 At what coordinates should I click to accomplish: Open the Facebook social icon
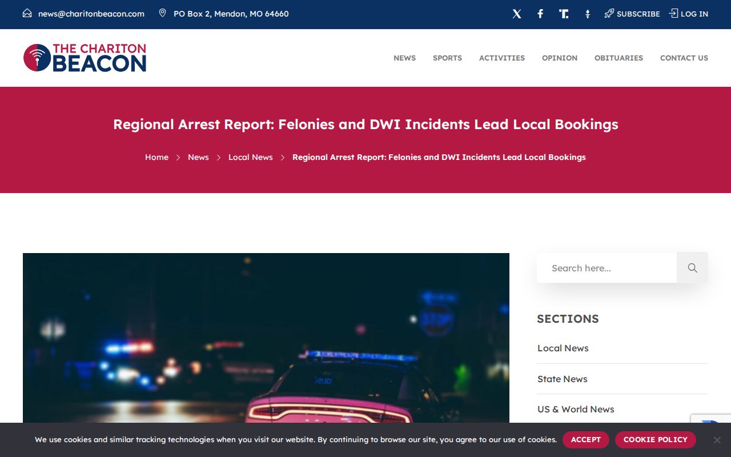pyautogui.click(x=540, y=14)
